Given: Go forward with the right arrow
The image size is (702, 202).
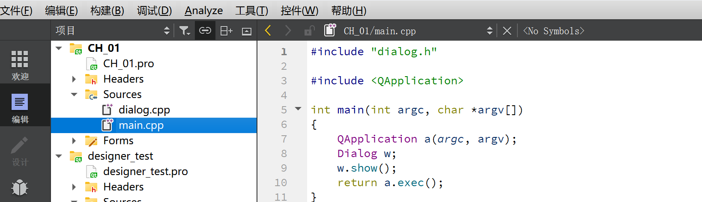Looking at the screenshot, I should coord(288,31).
